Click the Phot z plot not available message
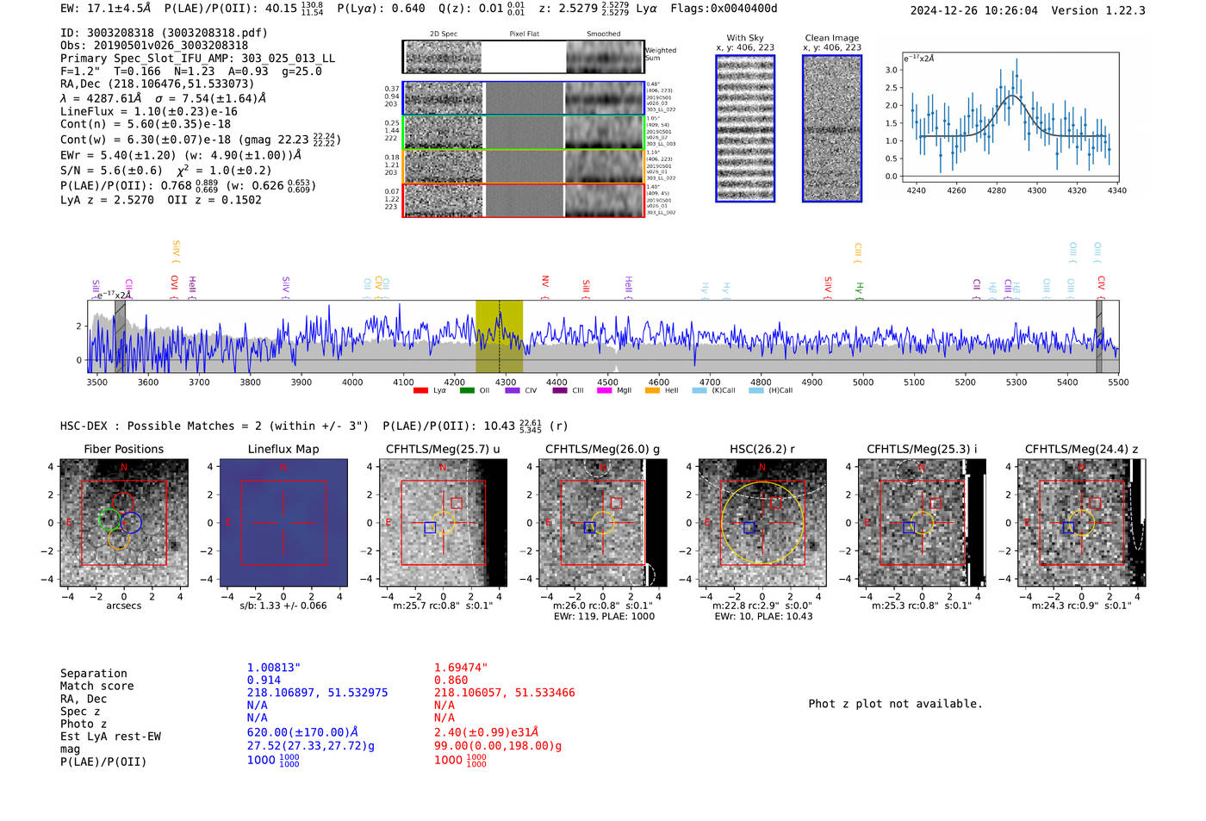 895,704
